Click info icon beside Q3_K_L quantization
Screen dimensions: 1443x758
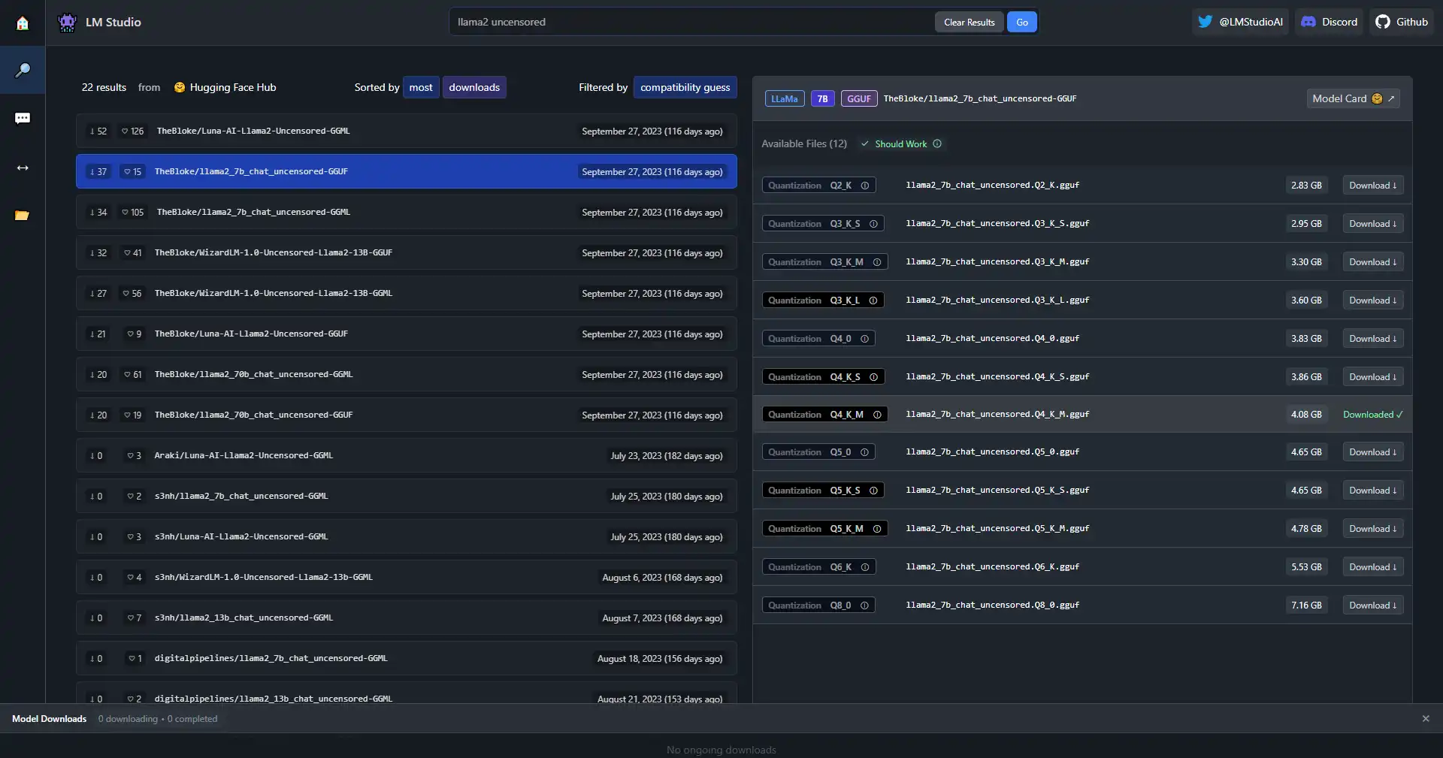click(x=873, y=300)
